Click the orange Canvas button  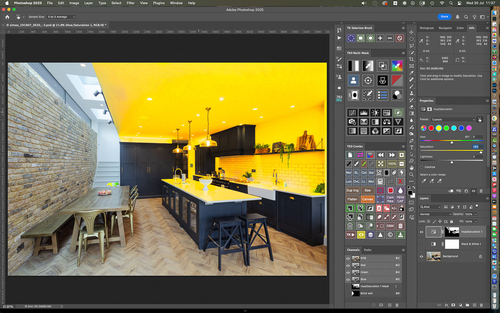coord(367,199)
